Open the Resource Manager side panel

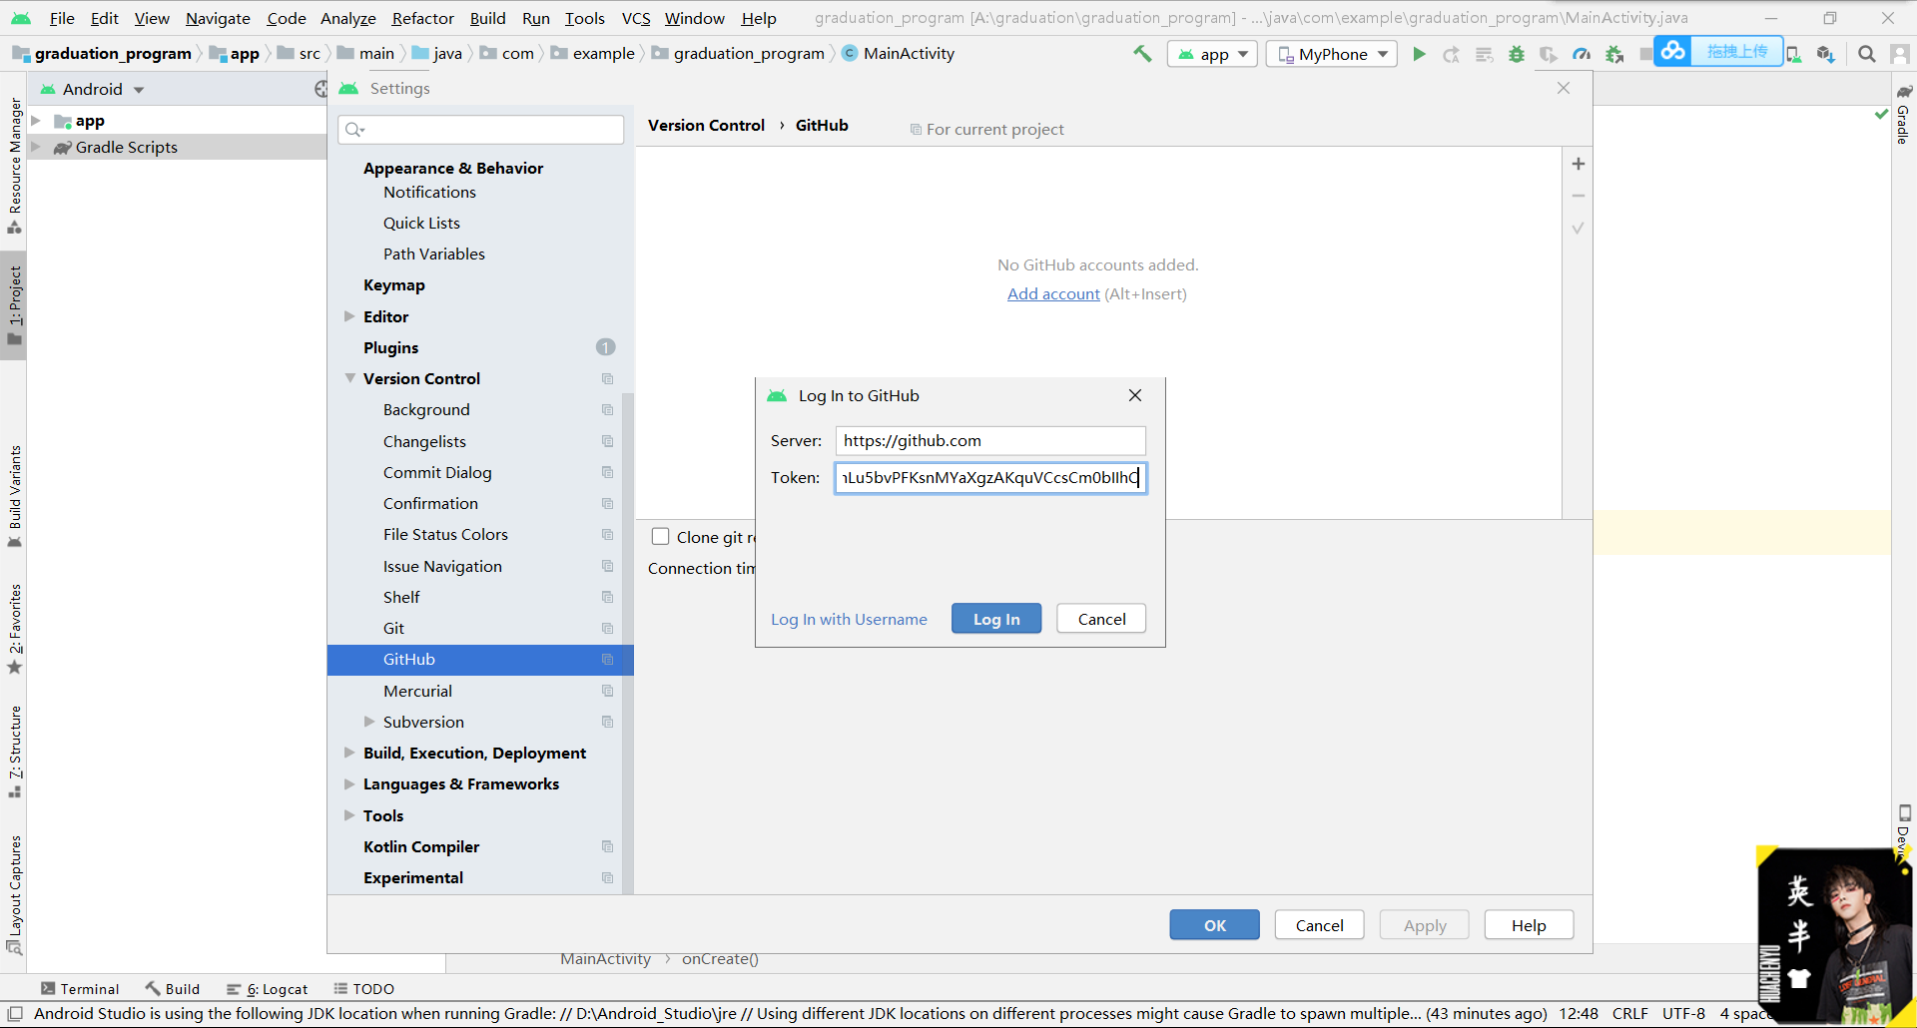(14, 165)
